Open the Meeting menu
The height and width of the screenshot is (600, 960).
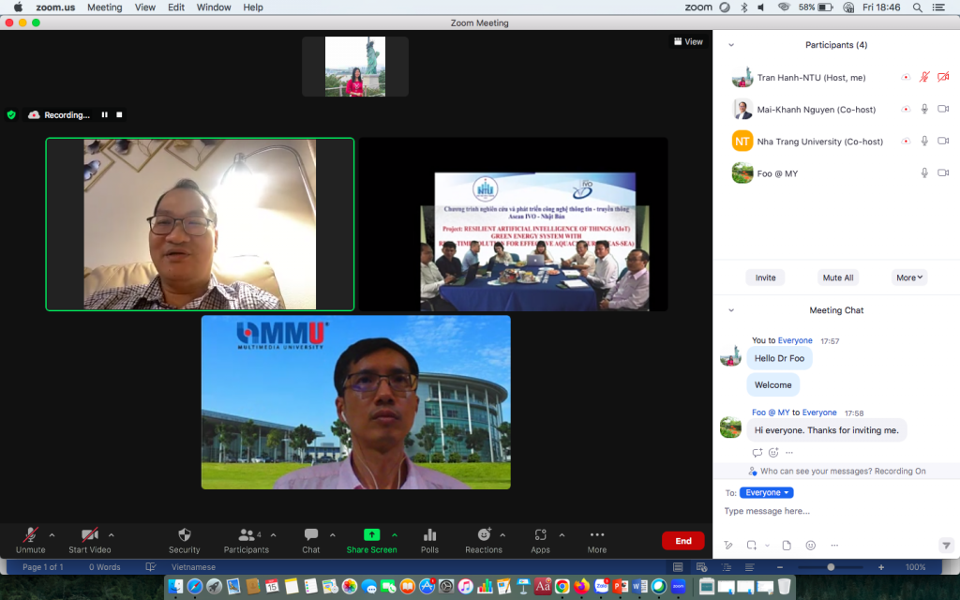click(105, 7)
